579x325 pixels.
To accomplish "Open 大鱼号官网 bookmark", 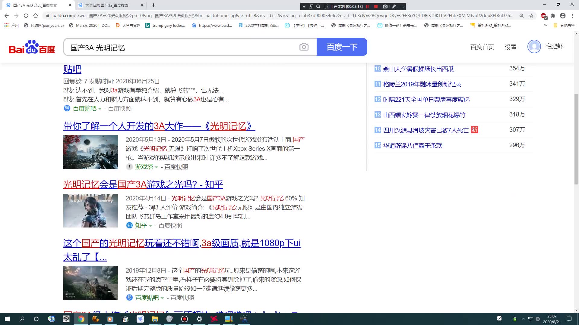I will click(x=128, y=25).
